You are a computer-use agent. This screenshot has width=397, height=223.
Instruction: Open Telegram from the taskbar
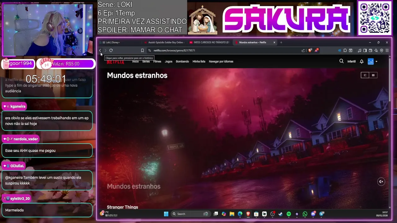coord(321,214)
